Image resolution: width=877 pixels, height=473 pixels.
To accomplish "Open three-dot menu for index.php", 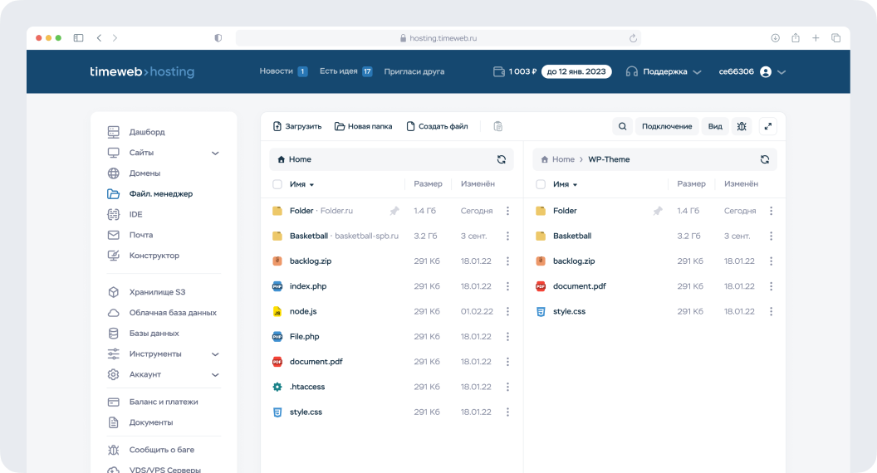I will click(x=507, y=286).
